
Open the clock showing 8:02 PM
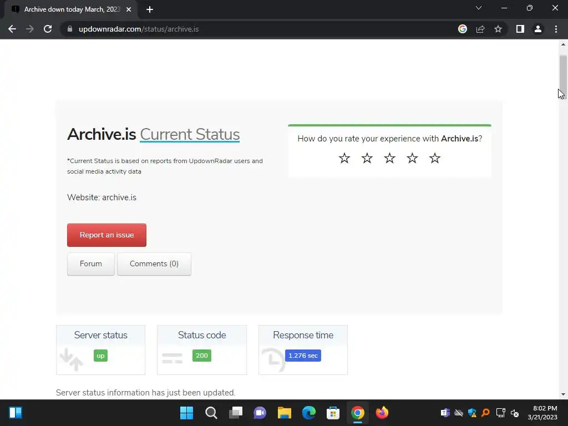click(x=542, y=413)
